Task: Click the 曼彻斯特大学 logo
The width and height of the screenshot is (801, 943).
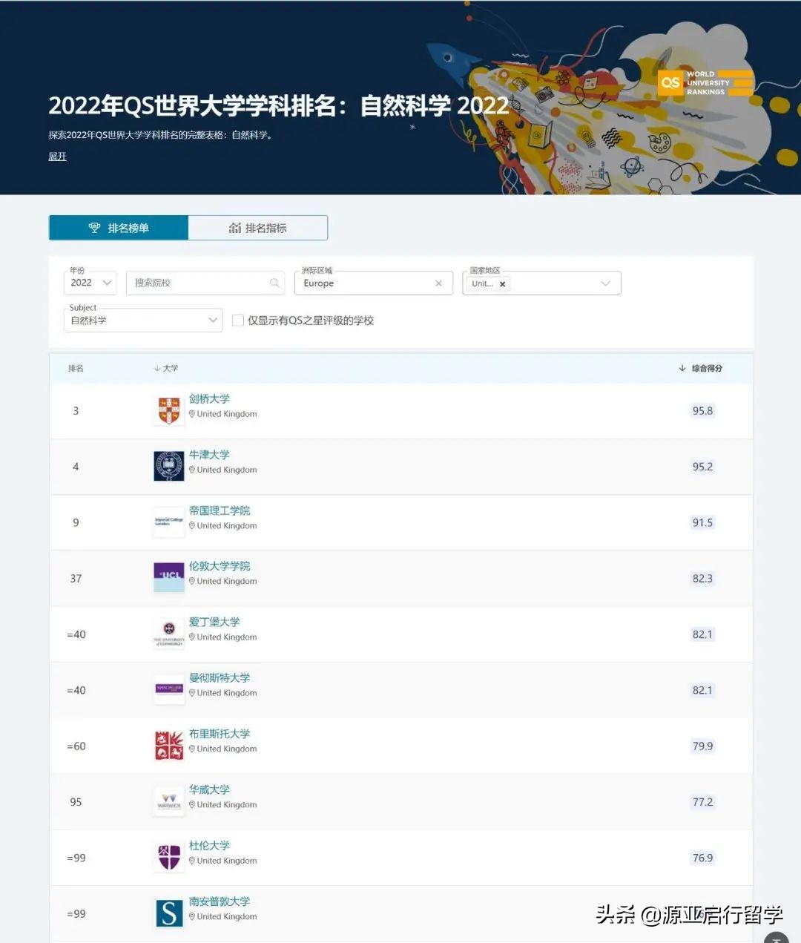Action: 168,689
